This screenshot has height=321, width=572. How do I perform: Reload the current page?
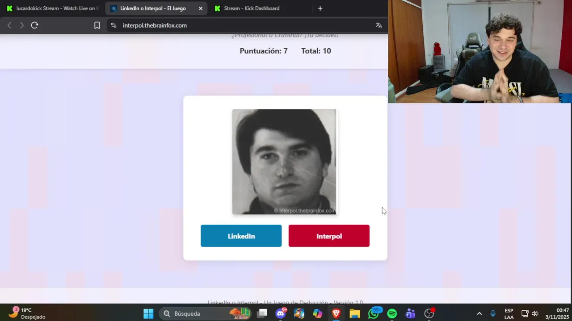[34, 25]
